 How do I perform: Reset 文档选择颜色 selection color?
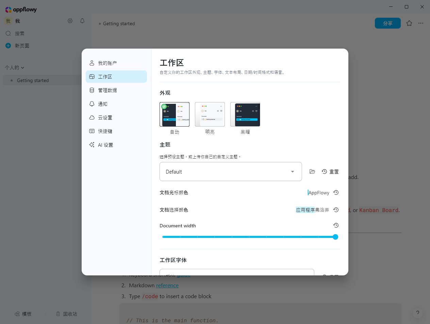tap(336, 210)
